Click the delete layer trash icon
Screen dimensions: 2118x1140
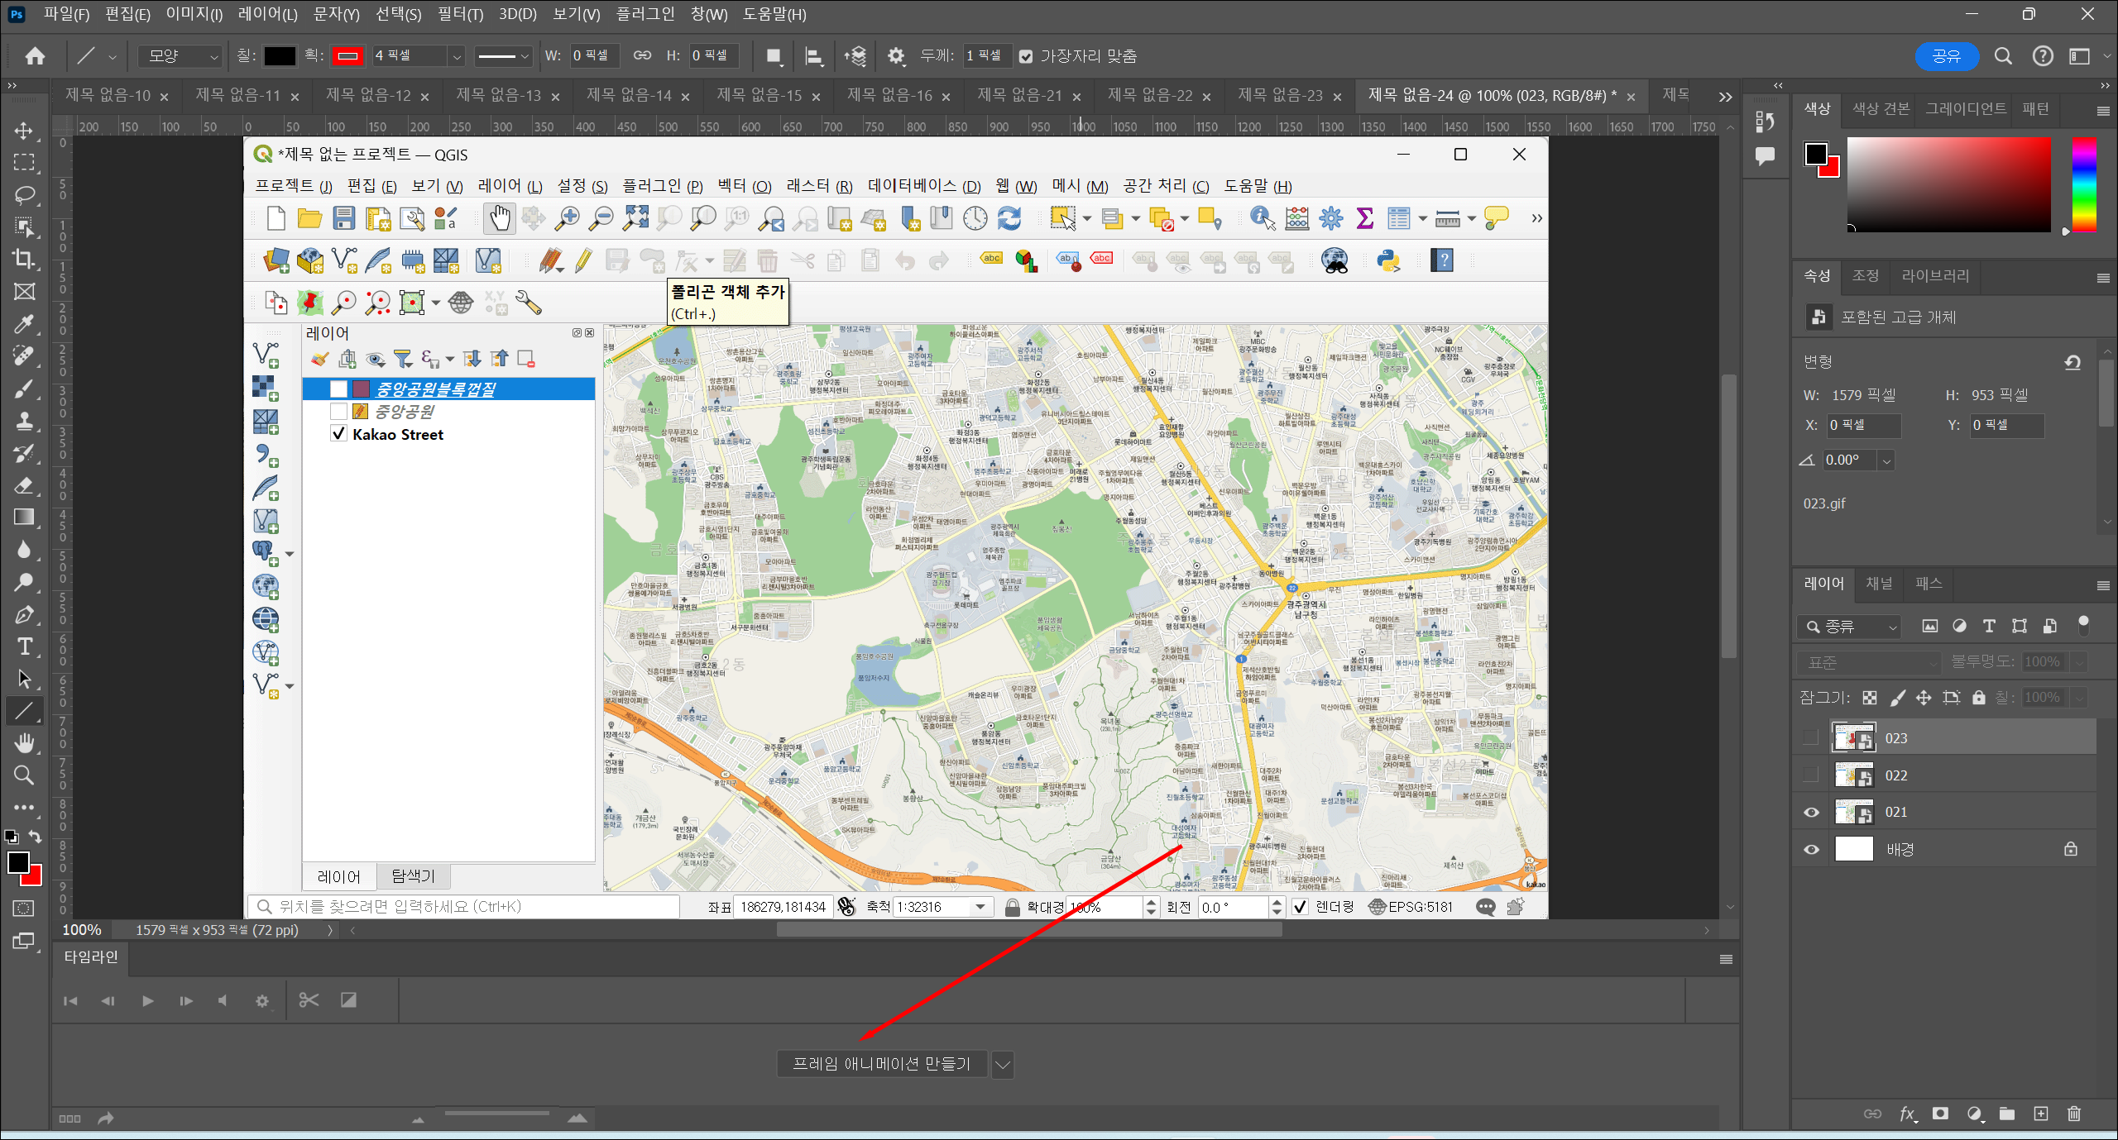[x=2073, y=1114]
